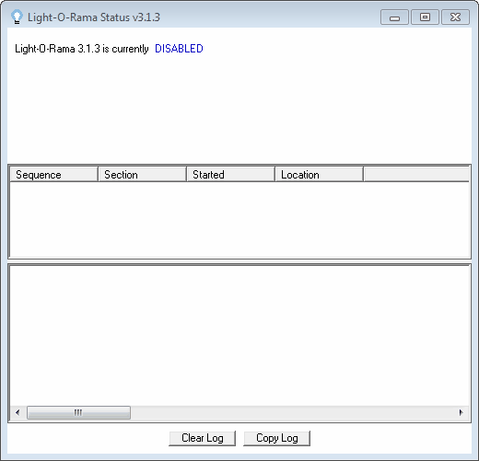
Task: Minimize the Light-O-Rama Status window
Action: click(x=394, y=17)
